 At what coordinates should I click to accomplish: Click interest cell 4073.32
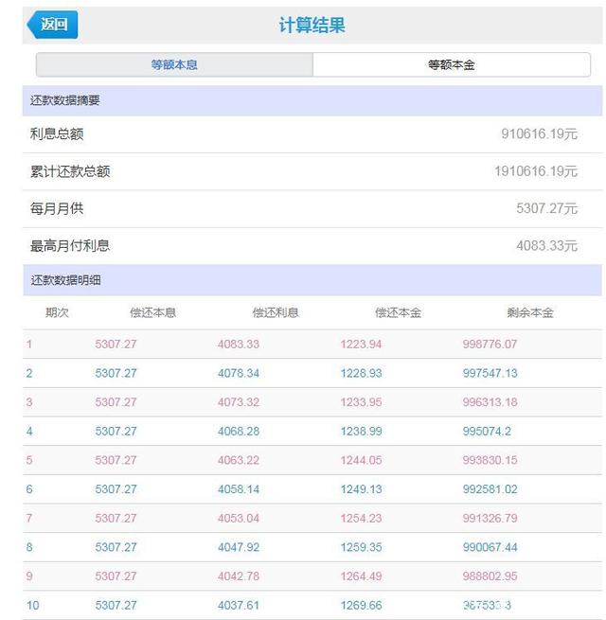pos(239,402)
